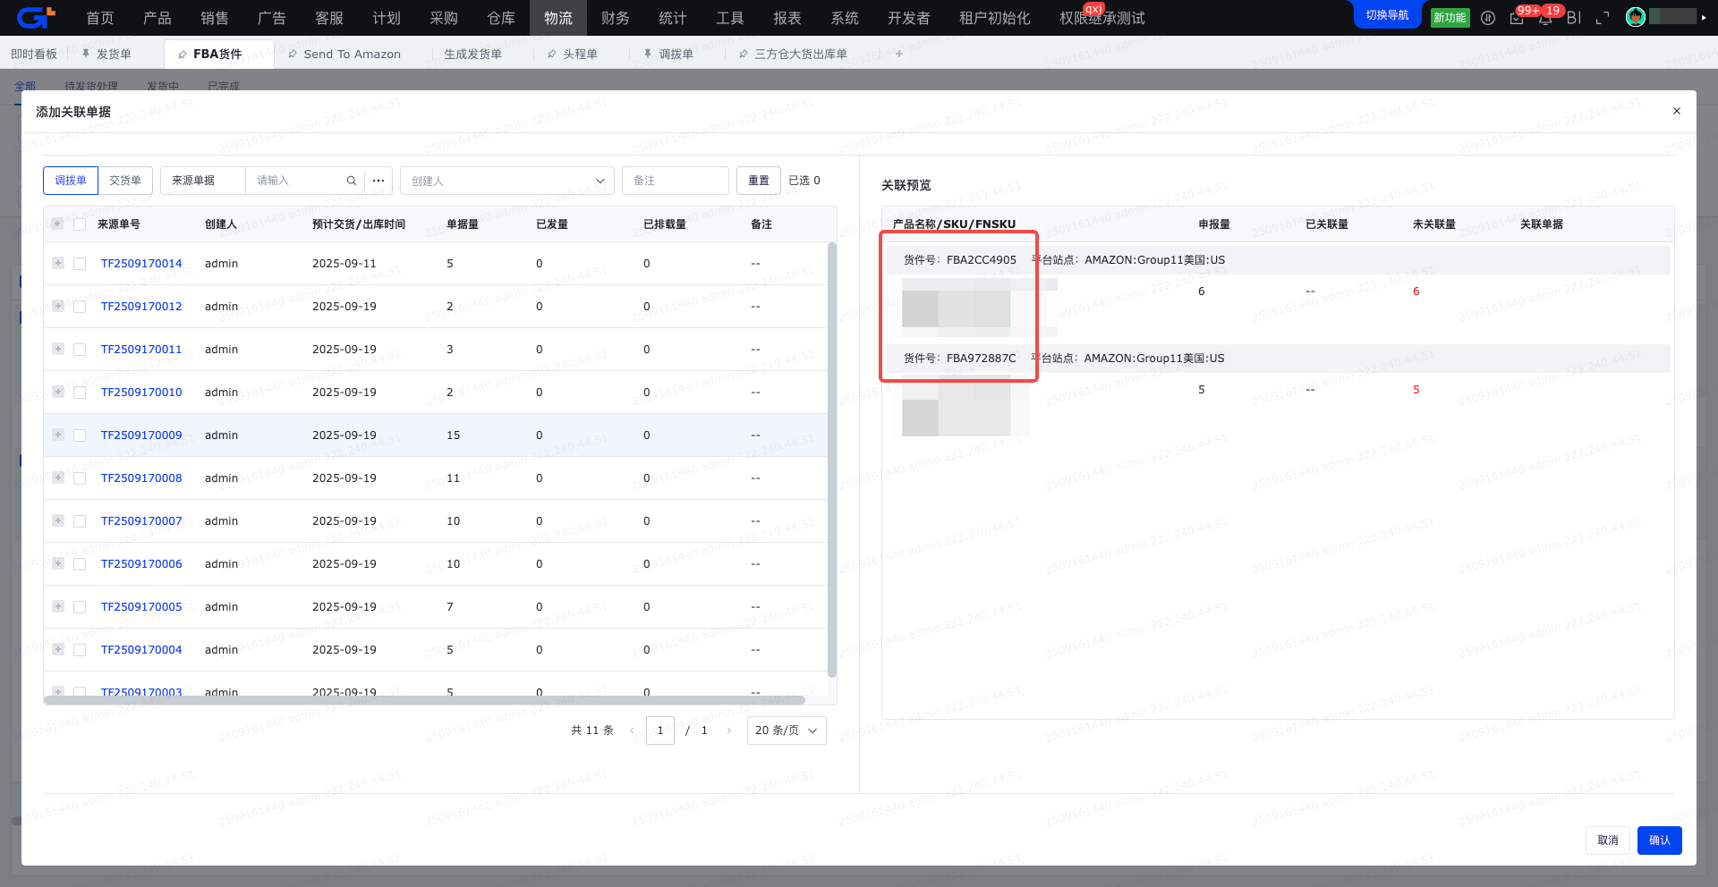
Task: Check the box for TF2509170009
Action: (x=80, y=435)
